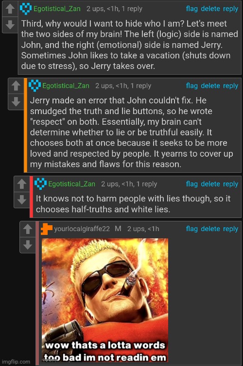Viewport: 243px width, 366px height.
Task: Upvote yourlocalgiraffe22's meme comment
Action: click(28, 229)
